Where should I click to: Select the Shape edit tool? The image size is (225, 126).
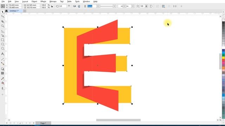(x=2, y=16)
